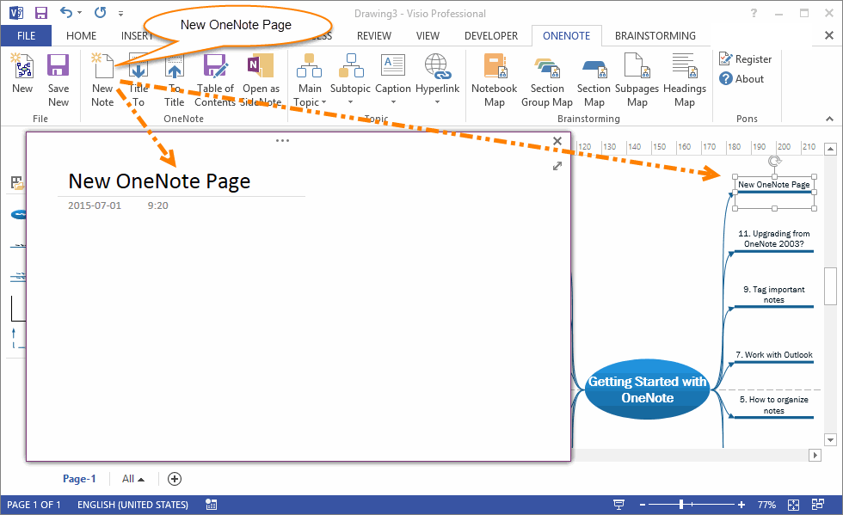Close the OneNote page panel
This screenshot has height=515, width=843.
(x=557, y=141)
